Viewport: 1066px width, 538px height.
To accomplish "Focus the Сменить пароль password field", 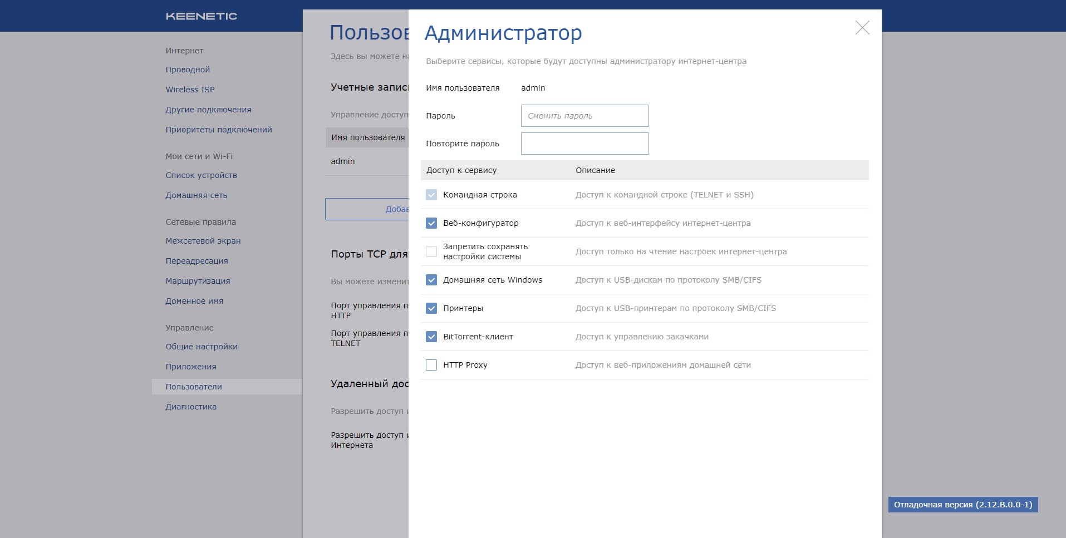I will [585, 116].
